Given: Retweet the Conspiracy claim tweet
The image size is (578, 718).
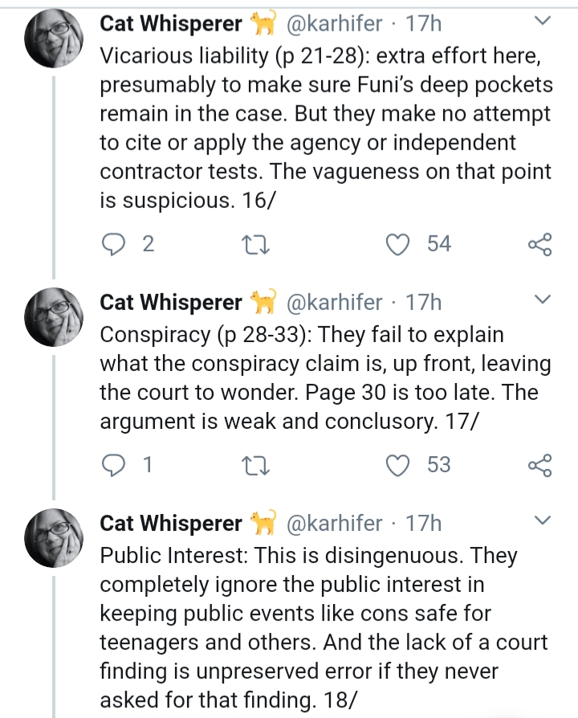Looking at the screenshot, I should pyautogui.click(x=255, y=466).
